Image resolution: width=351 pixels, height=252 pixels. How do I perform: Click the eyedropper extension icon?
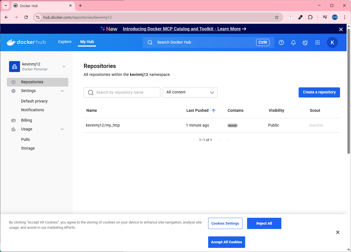point(300,17)
